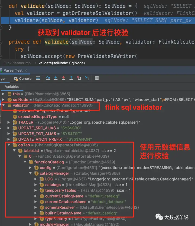Expand the catalogs field node

(36, 185)
